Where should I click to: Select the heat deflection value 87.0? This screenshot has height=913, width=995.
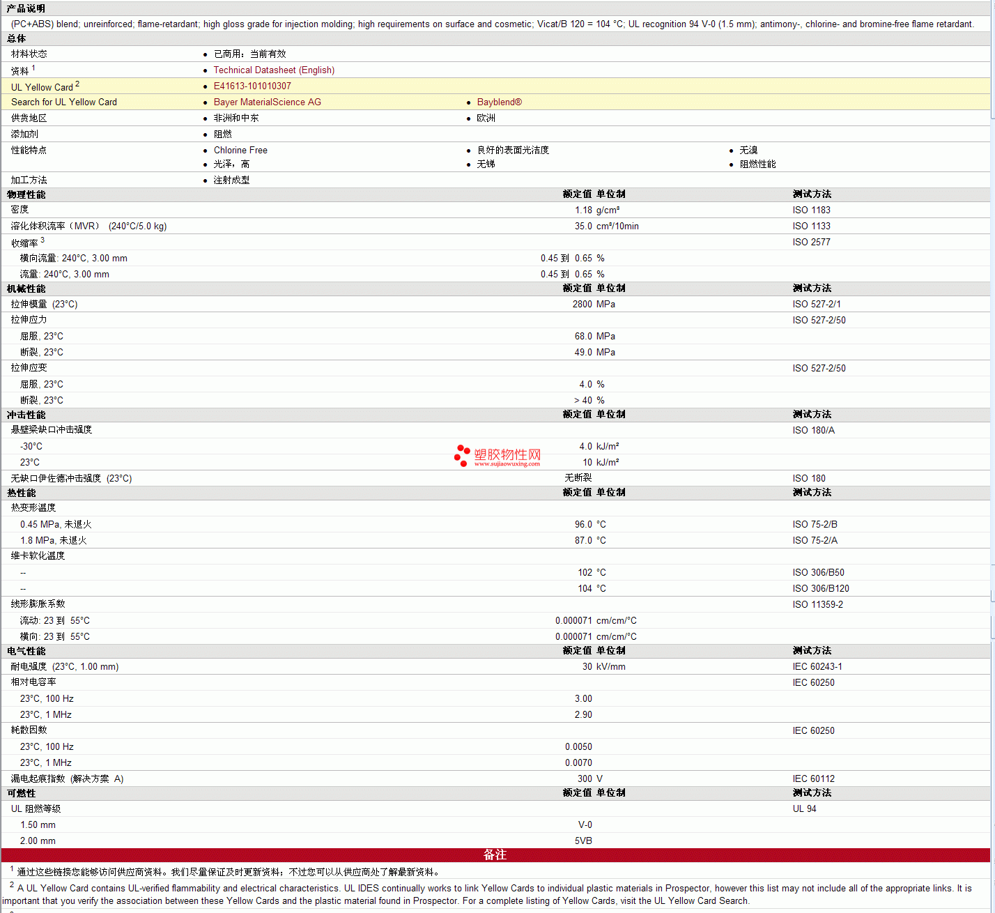(x=584, y=541)
